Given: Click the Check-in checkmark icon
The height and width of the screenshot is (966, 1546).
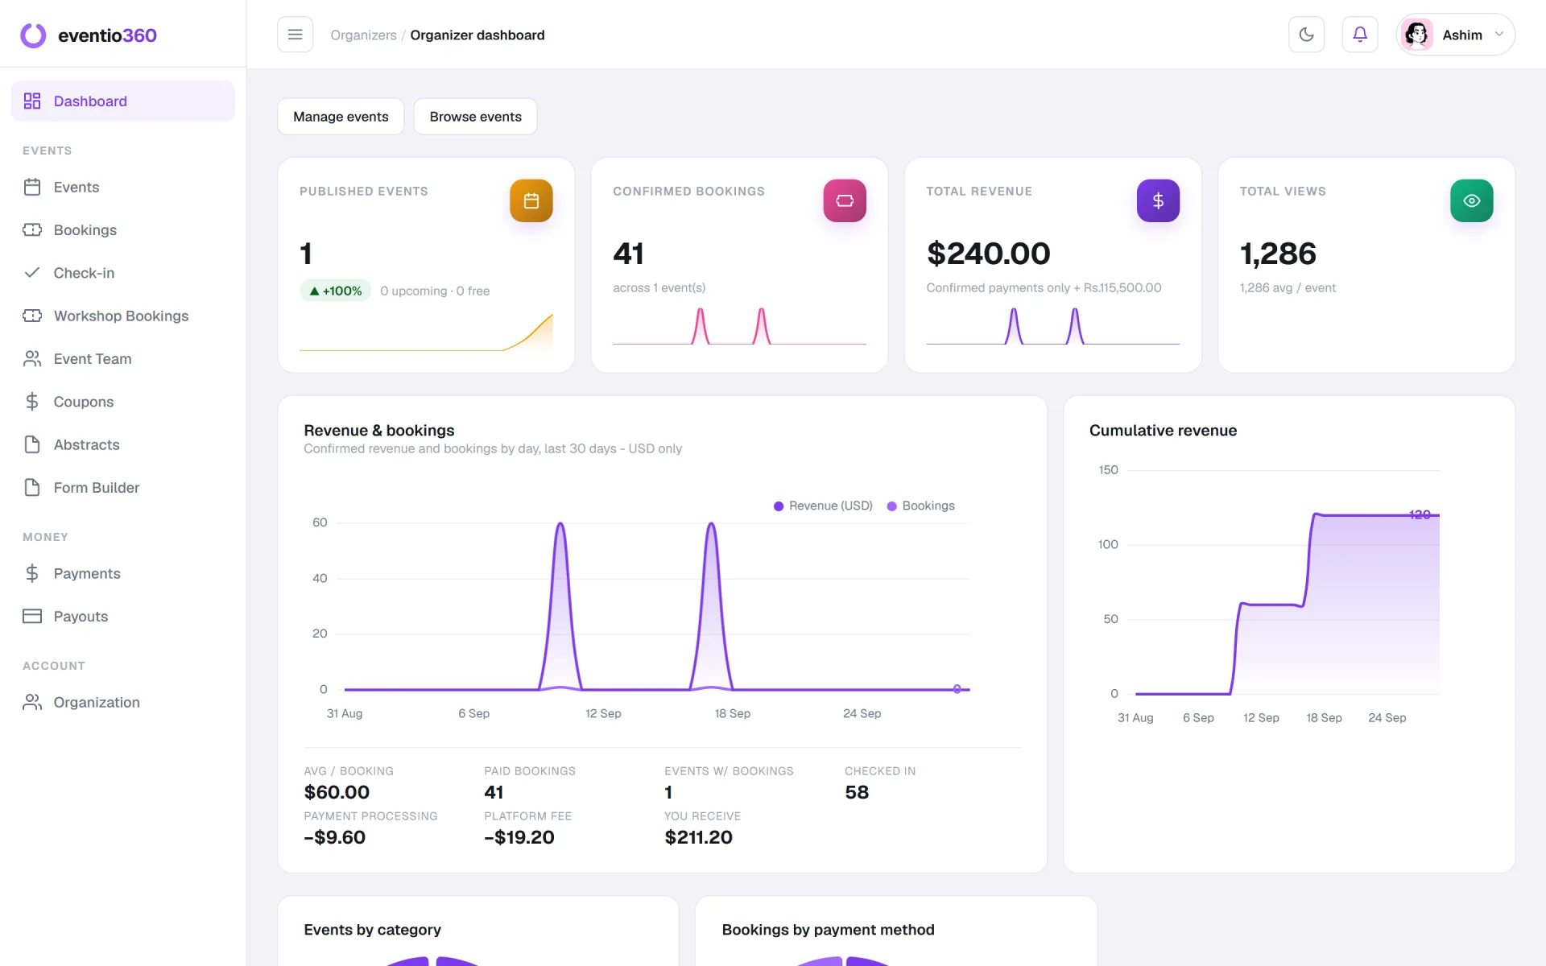Looking at the screenshot, I should [32, 273].
